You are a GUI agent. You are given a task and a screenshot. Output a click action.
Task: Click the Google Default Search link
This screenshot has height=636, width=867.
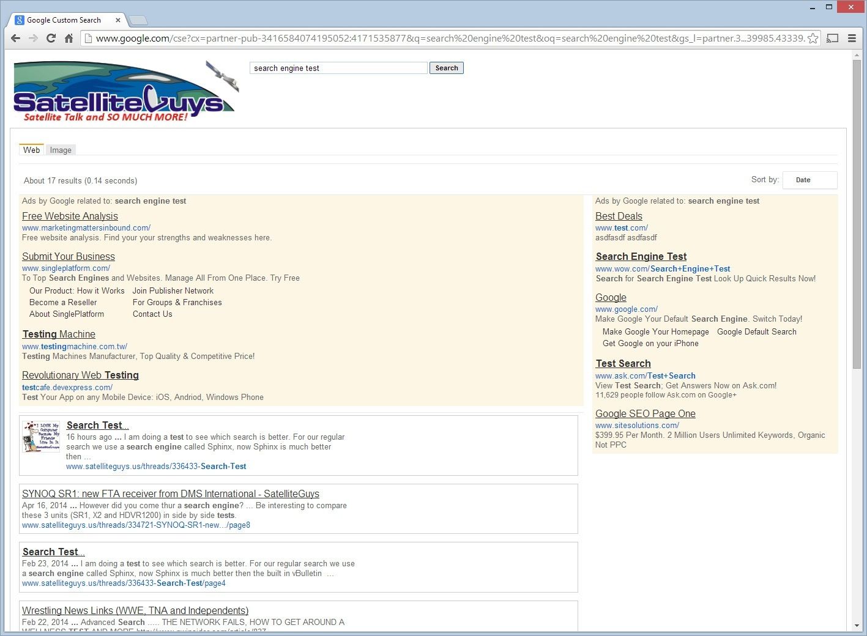(757, 332)
